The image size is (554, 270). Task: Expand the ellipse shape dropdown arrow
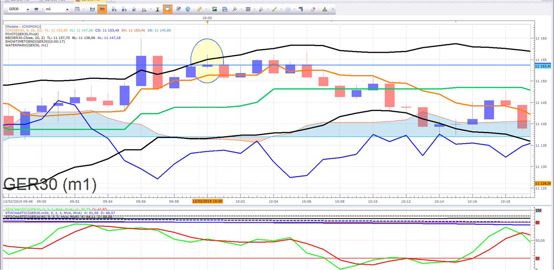pyautogui.click(x=294, y=9)
